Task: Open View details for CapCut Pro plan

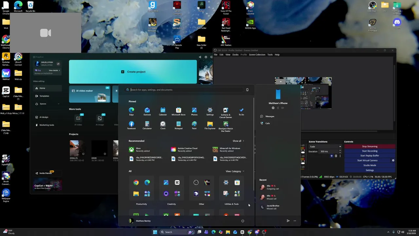Action: tap(54, 70)
